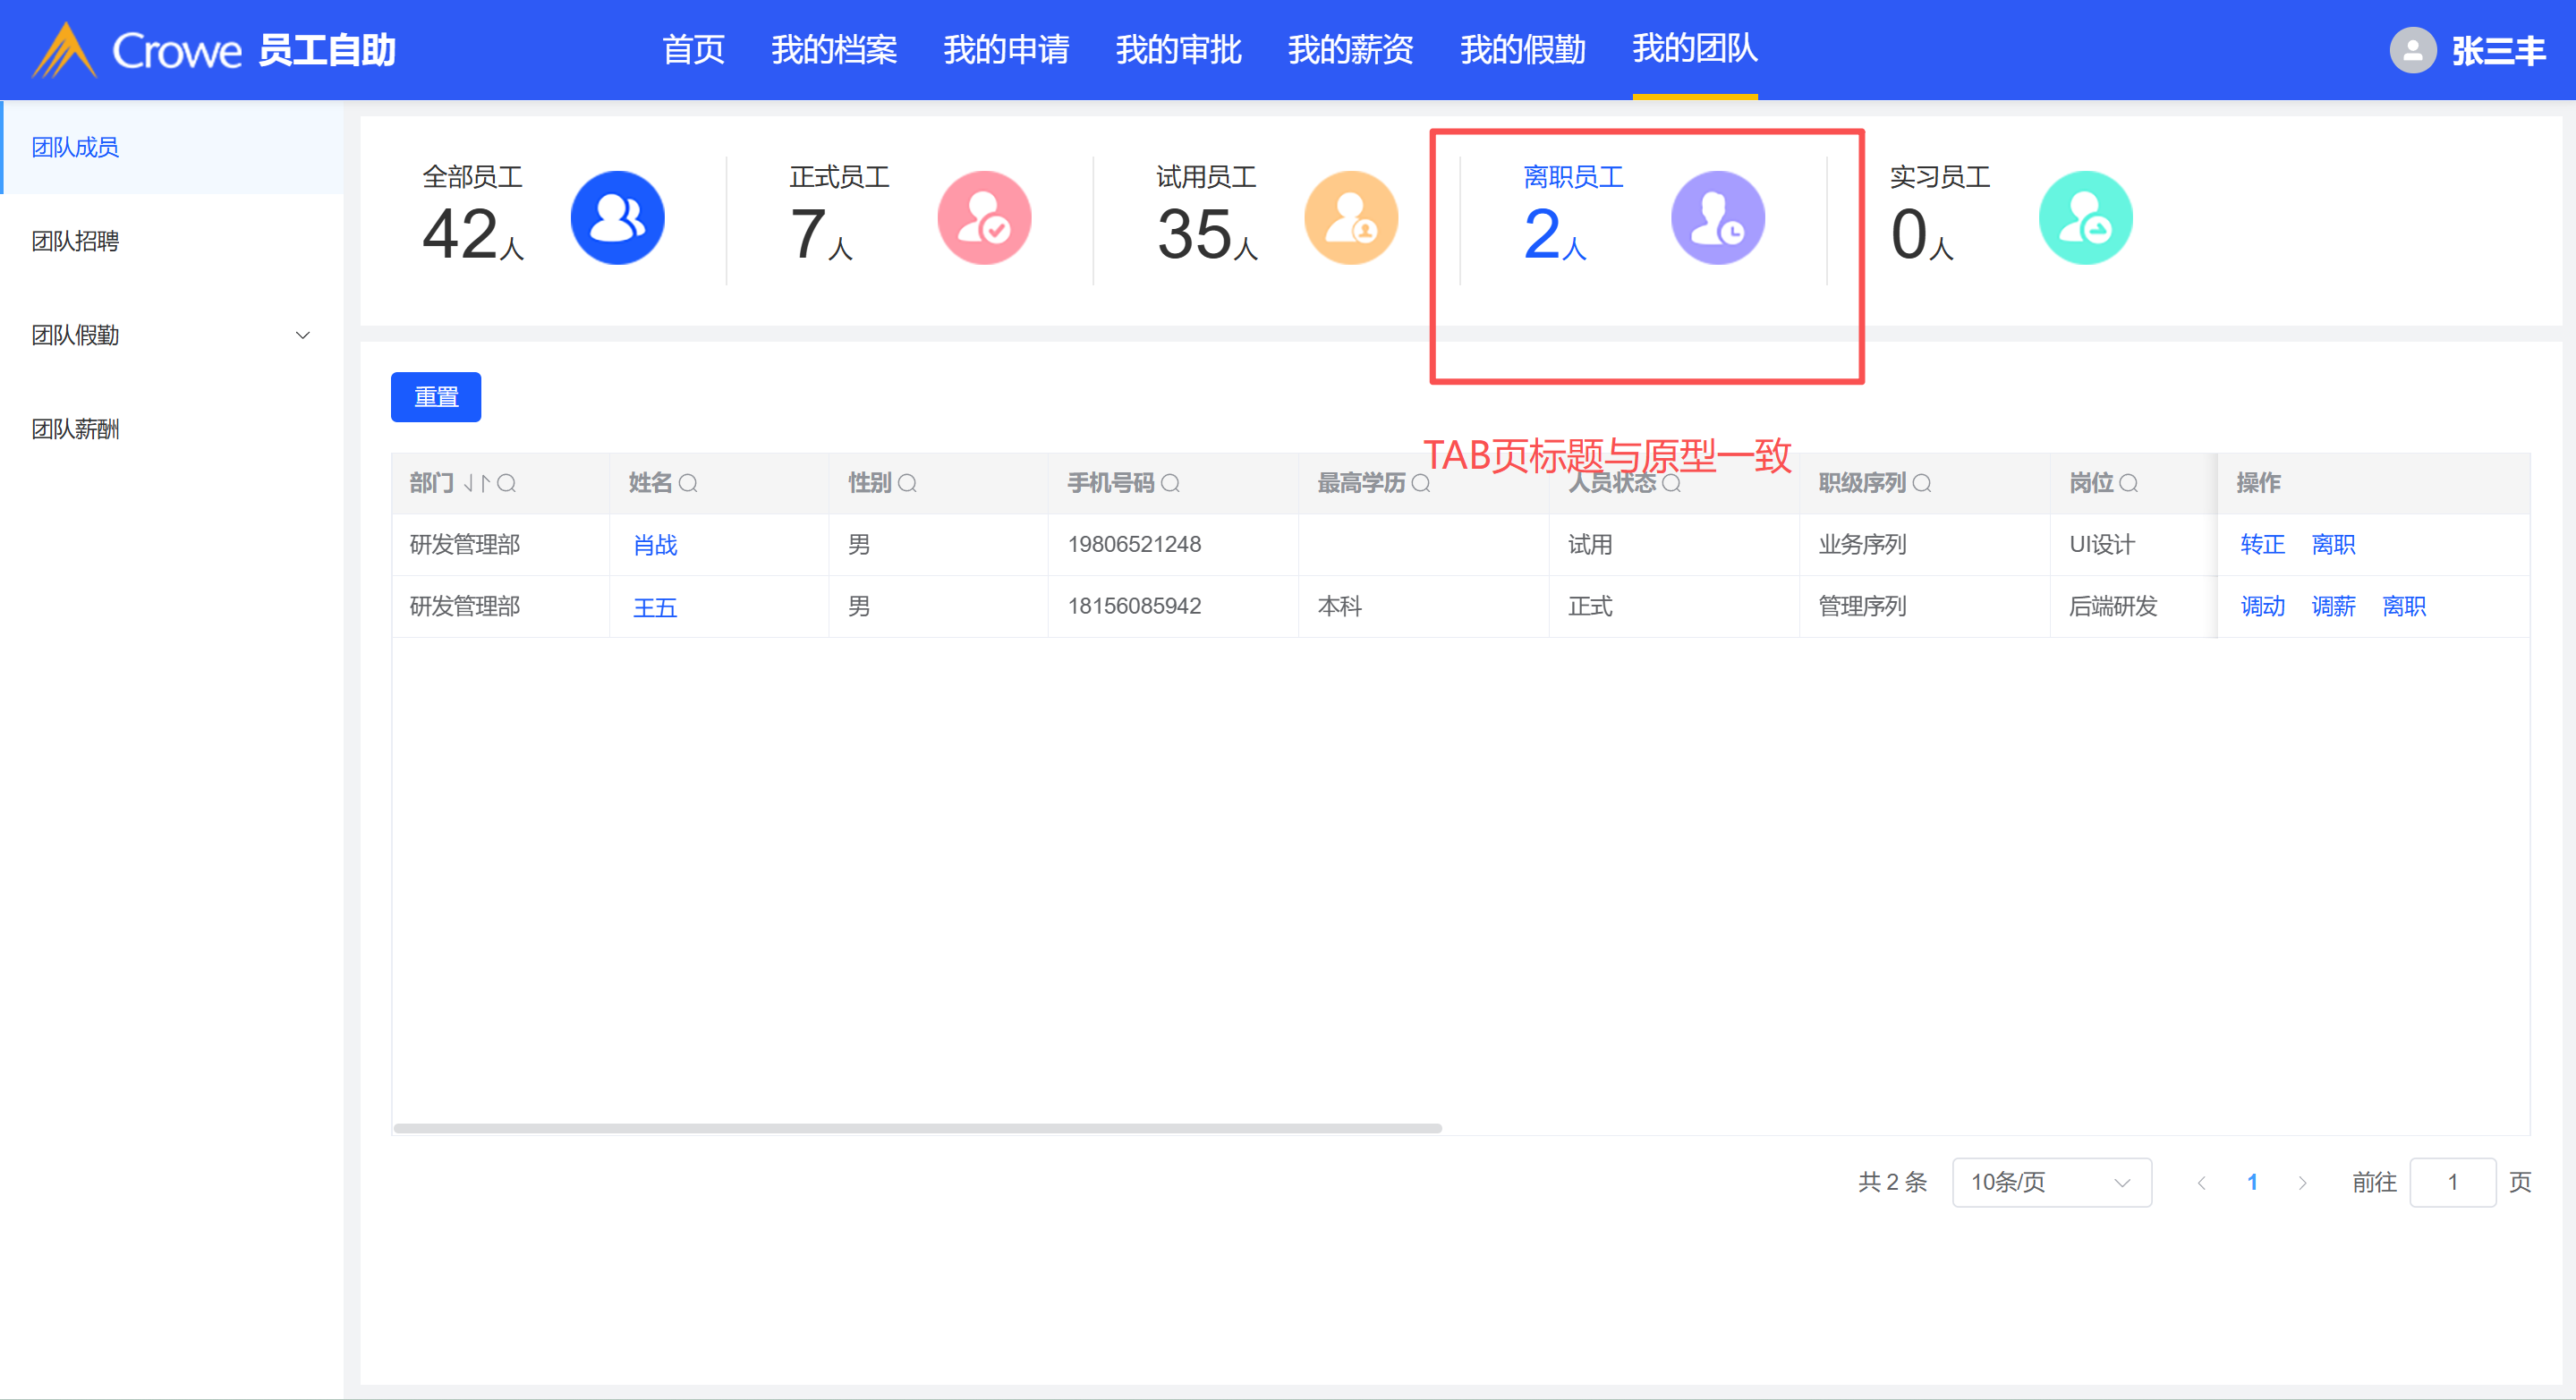Click search icon in 手机号码 column header
The image size is (2576, 1400).
click(x=1170, y=484)
